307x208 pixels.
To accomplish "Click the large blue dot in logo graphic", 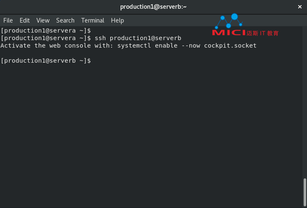I will (235, 17).
